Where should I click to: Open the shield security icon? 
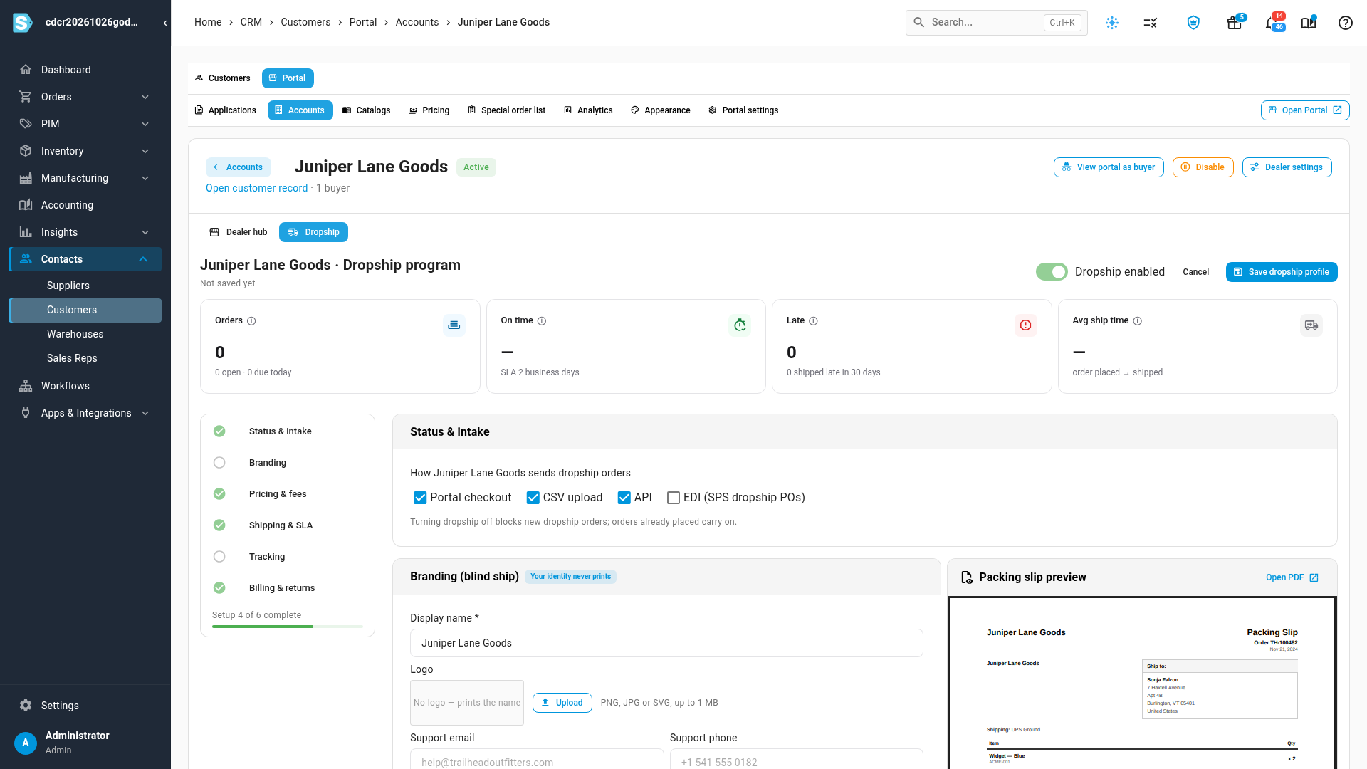click(x=1193, y=23)
